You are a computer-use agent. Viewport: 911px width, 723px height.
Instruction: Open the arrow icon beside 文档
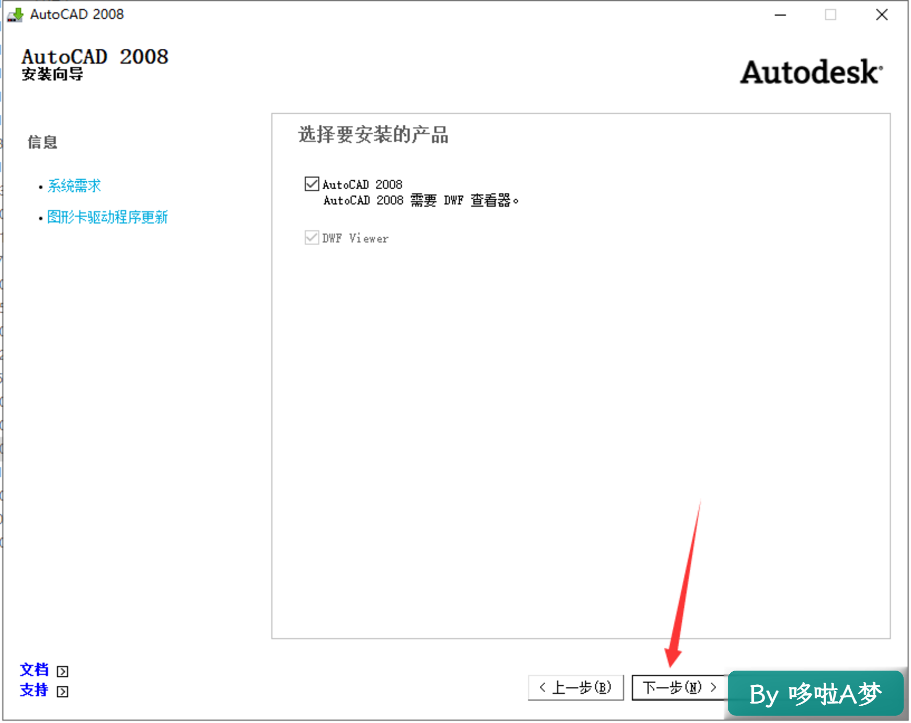pyautogui.click(x=62, y=671)
